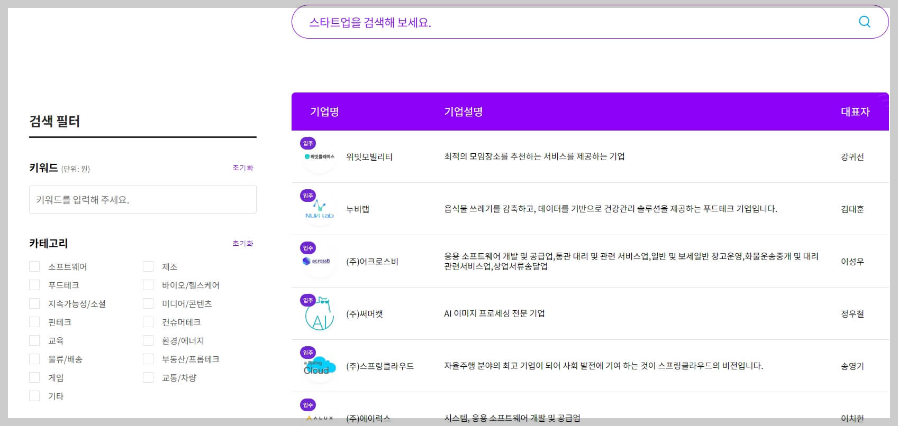
Task: Open 써머캣 AI cat logo
Action: 320,314
